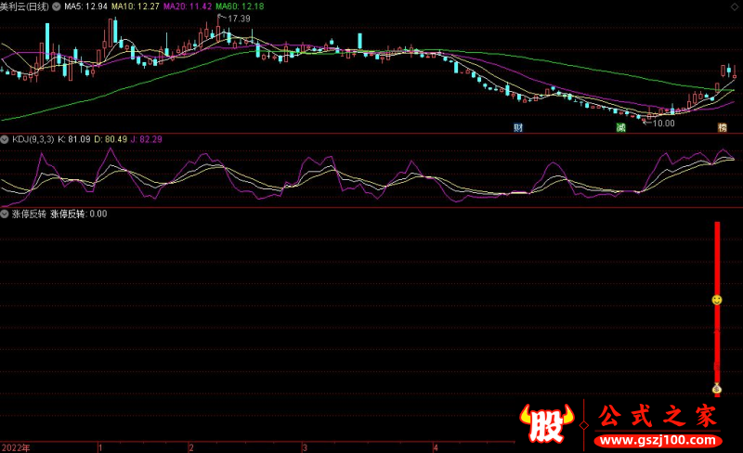The height and width of the screenshot is (453, 743).
Task: Click the 10.00 low price label
Action: click(663, 123)
